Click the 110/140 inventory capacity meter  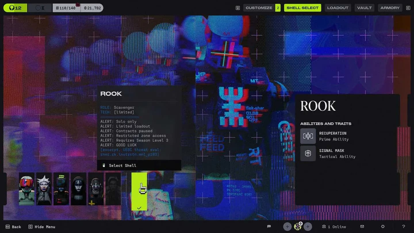coord(67,8)
